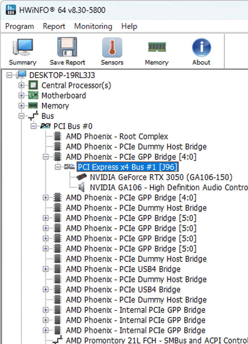Screen dimensions: 248x344
Task: Collapse PCI Express x4 Bus #1 node
Action: click(x=58, y=167)
